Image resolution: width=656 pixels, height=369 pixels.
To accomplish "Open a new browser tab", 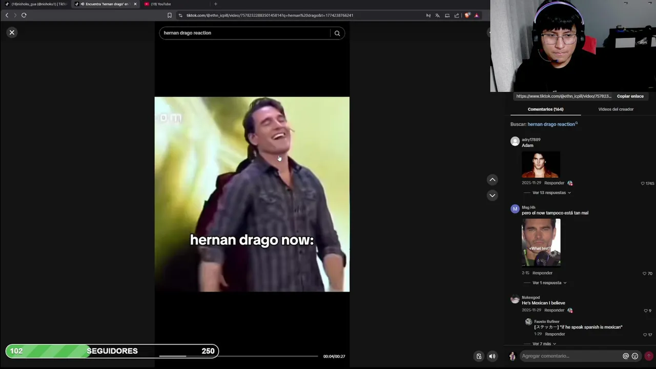I will coord(215,4).
